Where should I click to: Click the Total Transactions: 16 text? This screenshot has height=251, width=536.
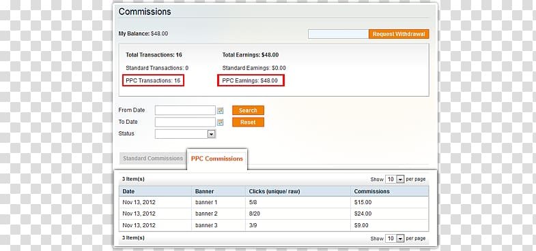(x=154, y=55)
